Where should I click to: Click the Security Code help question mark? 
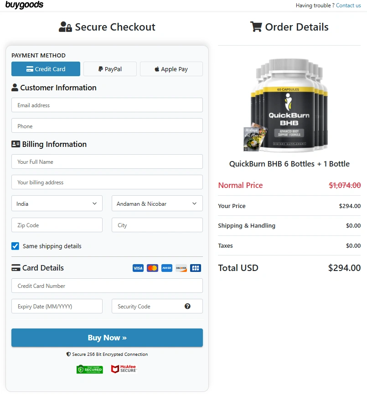click(187, 306)
